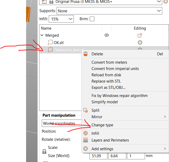Click the Split to parts icon
169x162 pixels.
coord(86,110)
